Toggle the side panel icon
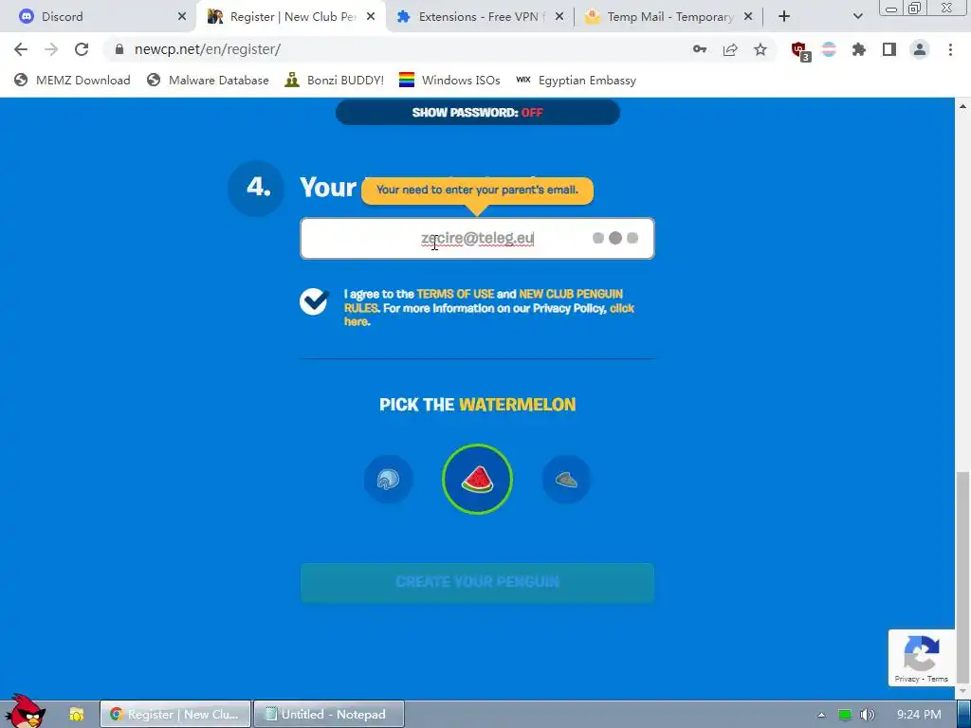The image size is (971, 728). (x=889, y=49)
